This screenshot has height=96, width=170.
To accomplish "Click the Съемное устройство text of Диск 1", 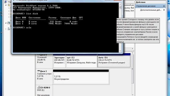I will (44, 74).
